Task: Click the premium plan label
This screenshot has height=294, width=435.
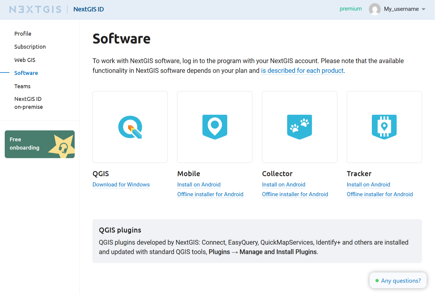Action: coord(351,9)
